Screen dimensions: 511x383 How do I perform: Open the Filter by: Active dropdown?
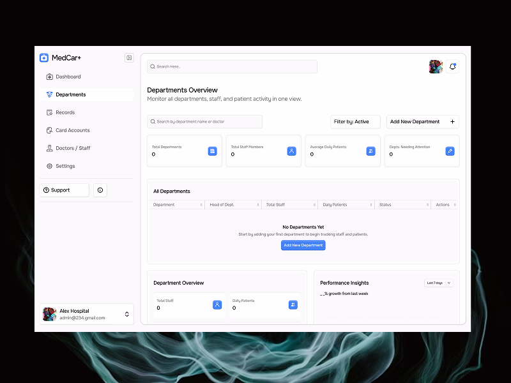355,121
